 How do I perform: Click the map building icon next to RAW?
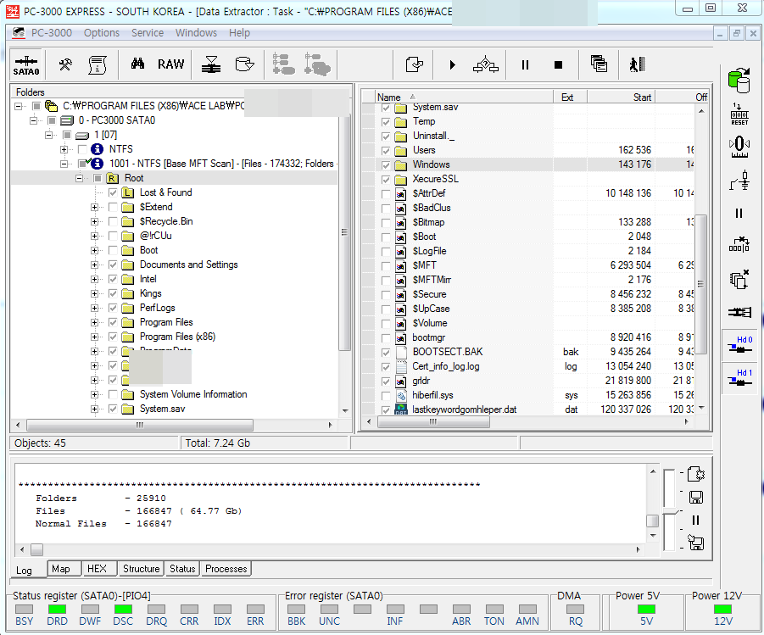[x=211, y=64]
